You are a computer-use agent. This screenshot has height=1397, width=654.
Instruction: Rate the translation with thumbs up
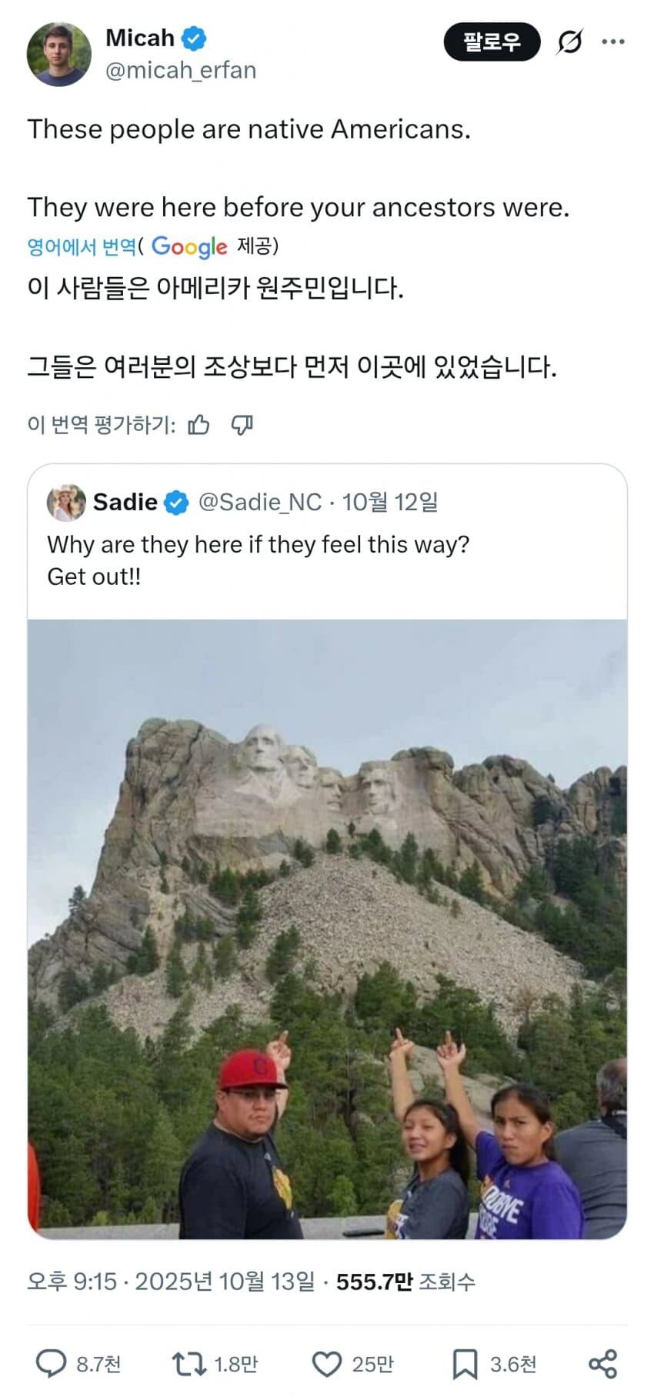[x=199, y=425]
